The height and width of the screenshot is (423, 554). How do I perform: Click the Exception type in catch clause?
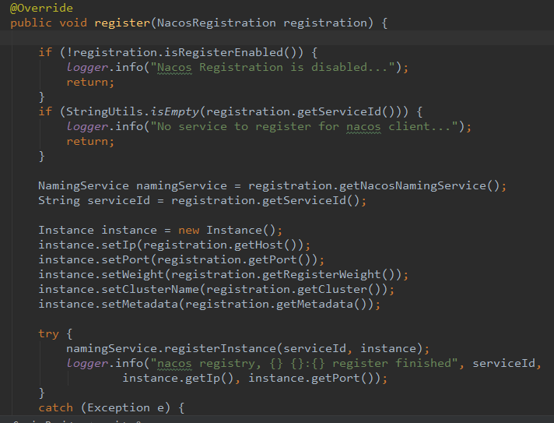coord(118,408)
